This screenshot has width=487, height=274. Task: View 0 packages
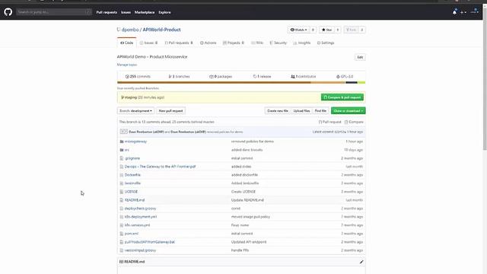[x=221, y=76]
